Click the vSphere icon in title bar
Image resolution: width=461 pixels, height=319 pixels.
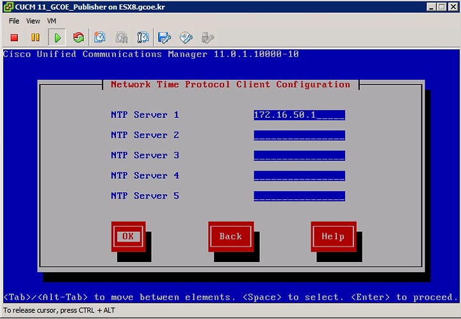[x=8, y=7]
